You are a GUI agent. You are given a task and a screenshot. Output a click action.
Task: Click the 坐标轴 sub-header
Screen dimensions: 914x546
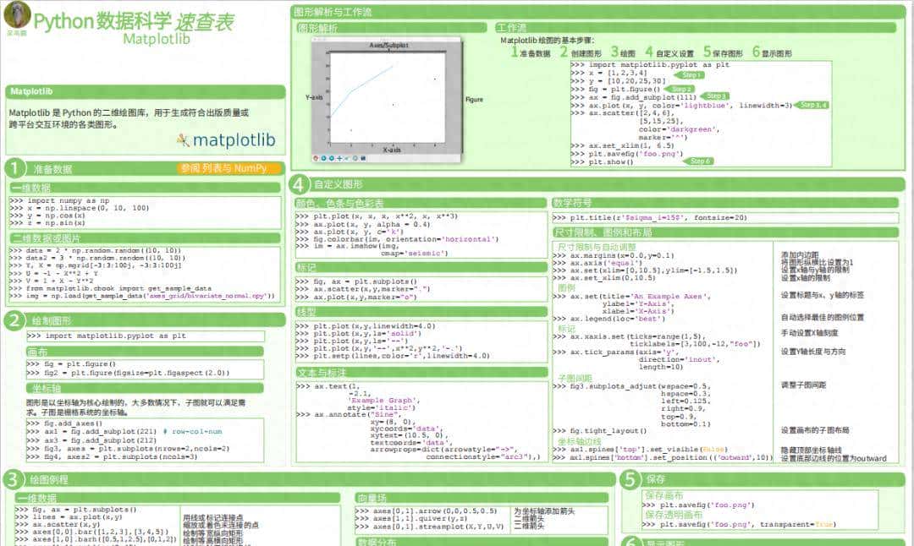[145, 388]
